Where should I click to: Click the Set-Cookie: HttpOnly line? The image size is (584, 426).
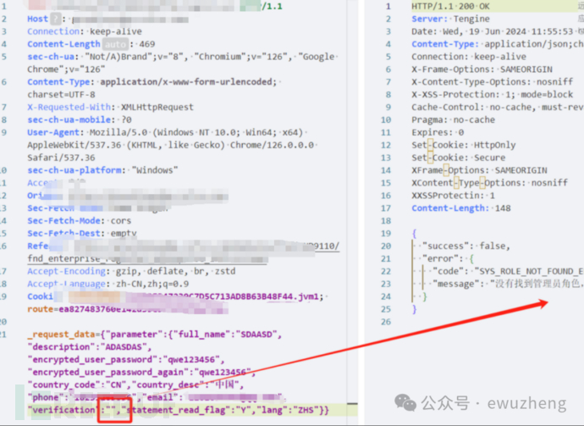[x=464, y=146]
